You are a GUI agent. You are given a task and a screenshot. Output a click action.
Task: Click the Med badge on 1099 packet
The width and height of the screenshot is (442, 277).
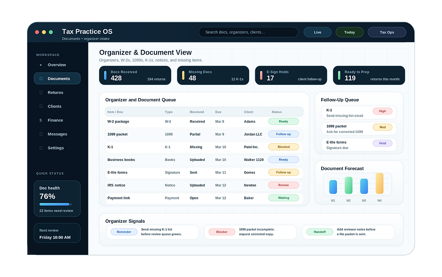click(x=382, y=127)
